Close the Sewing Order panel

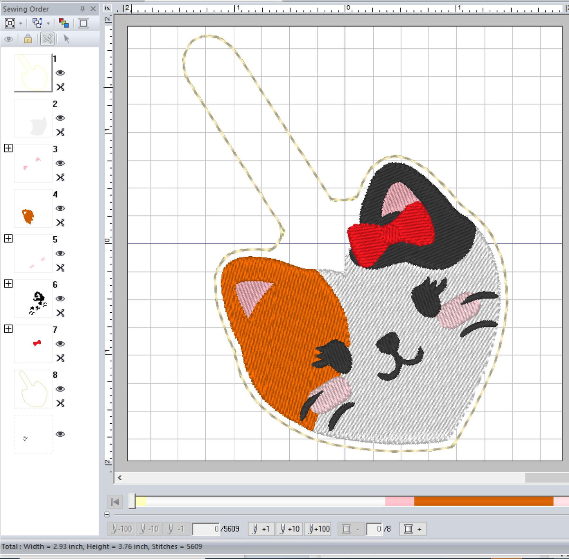click(93, 9)
